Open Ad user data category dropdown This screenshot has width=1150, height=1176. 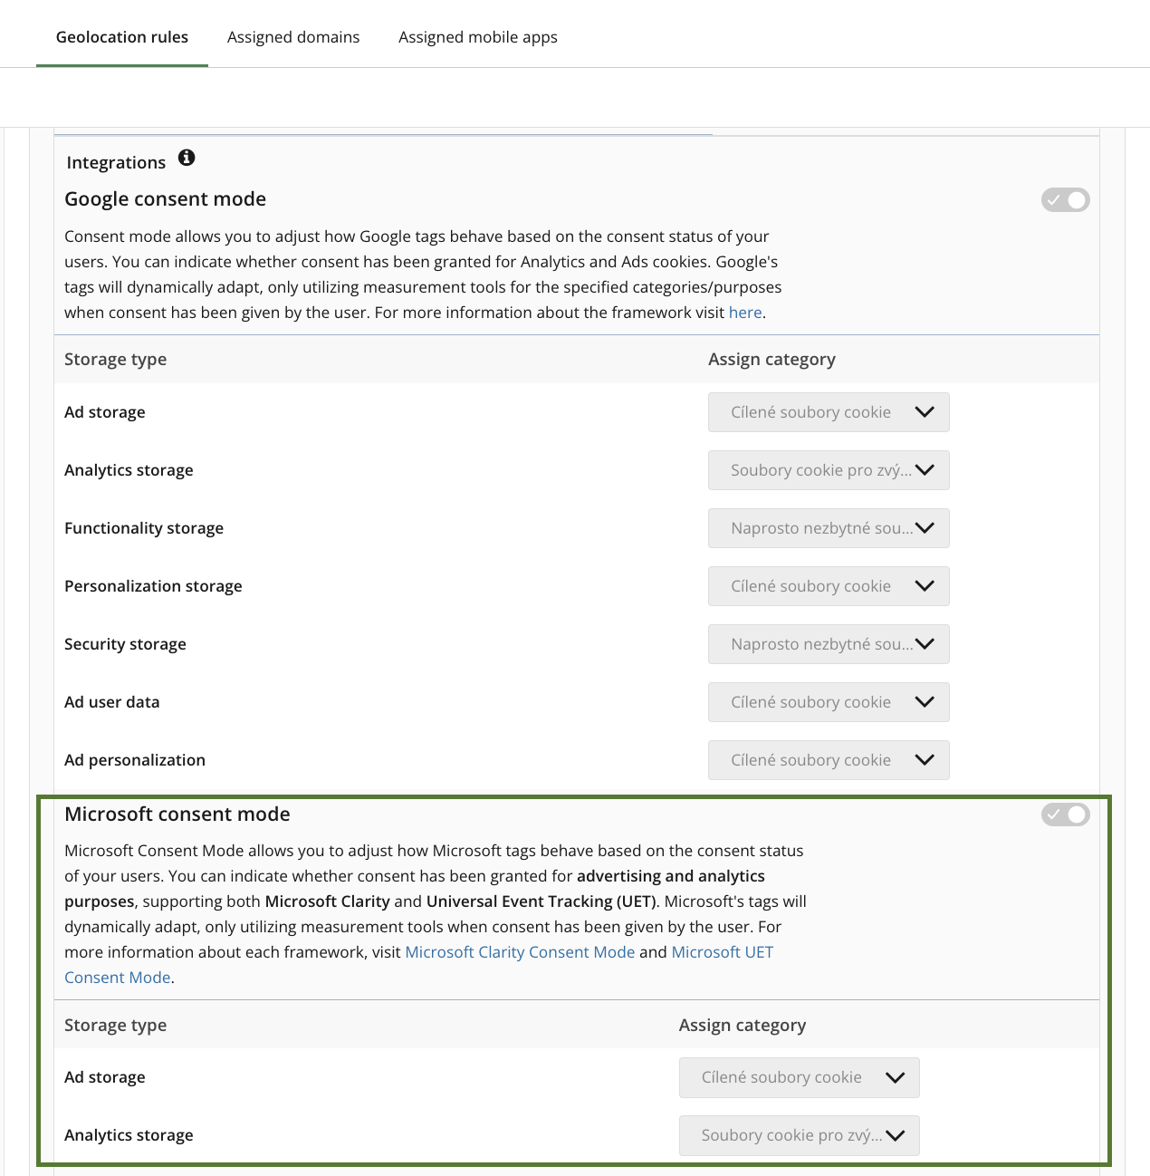click(x=829, y=702)
